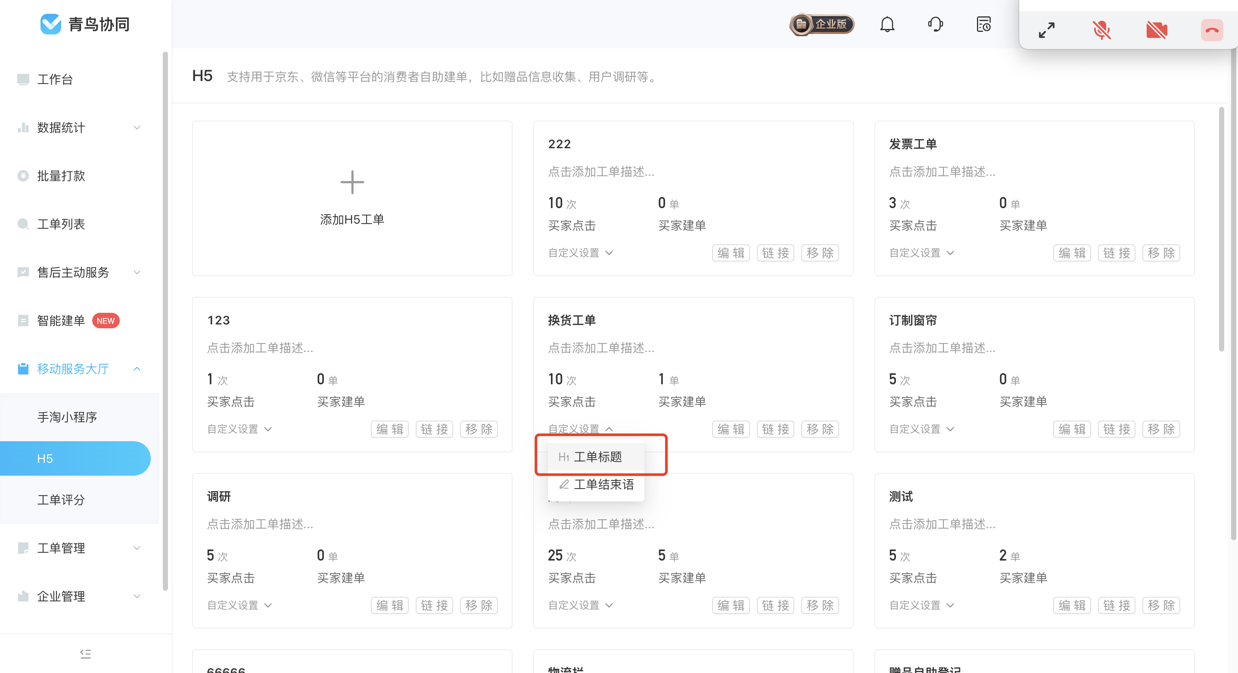Click 编辑 on the 测试 card
The width and height of the screenshot is (1238, 673).
click(1072, 605)
